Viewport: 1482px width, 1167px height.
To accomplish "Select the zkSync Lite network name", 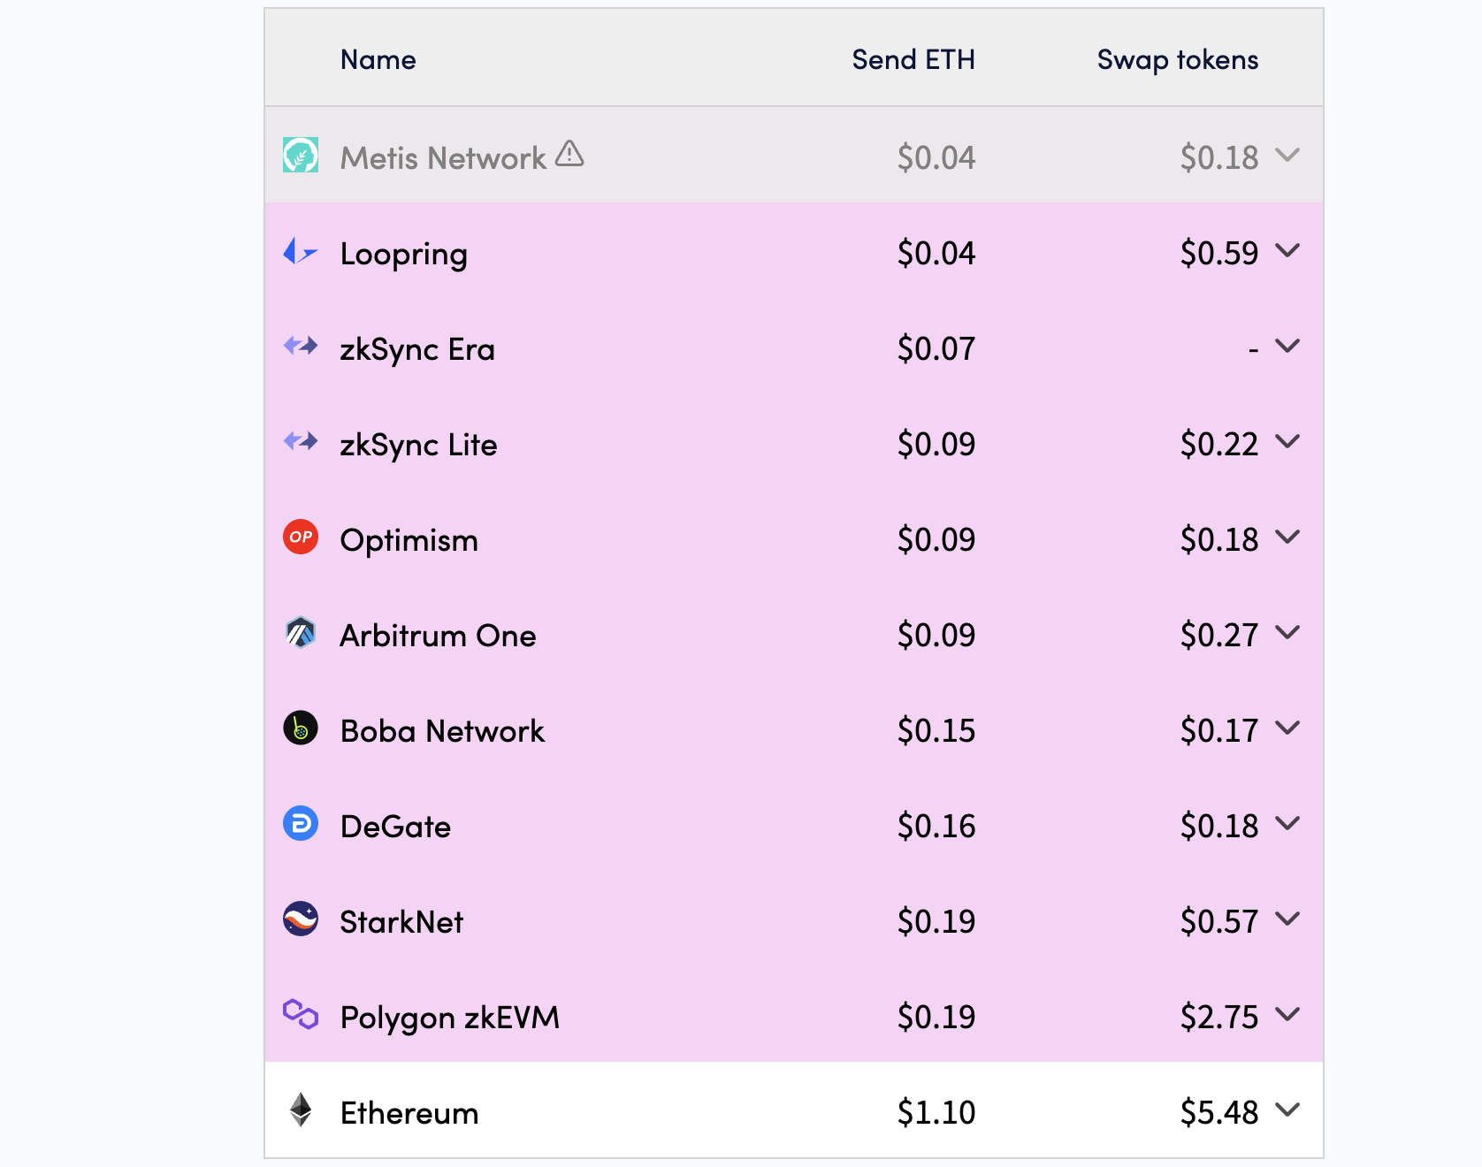I will [418, 445].
